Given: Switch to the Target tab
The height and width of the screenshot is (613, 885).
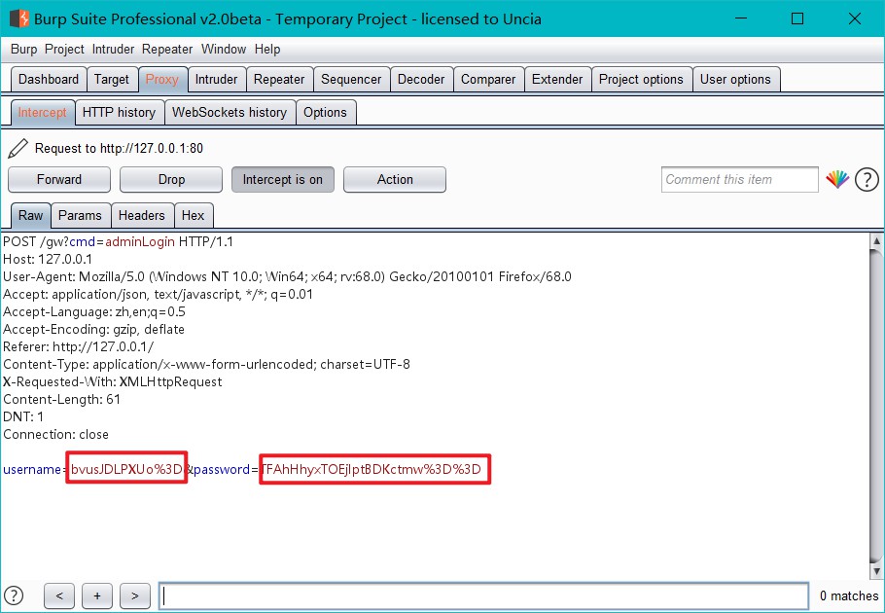Looking at the screenshot, I should click(x=112, y=80).
